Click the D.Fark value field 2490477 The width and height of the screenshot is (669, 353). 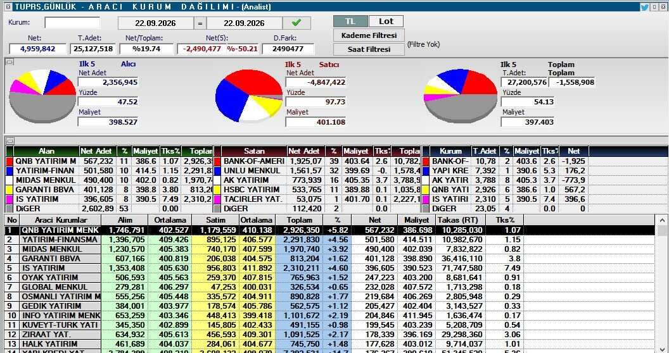288,49
